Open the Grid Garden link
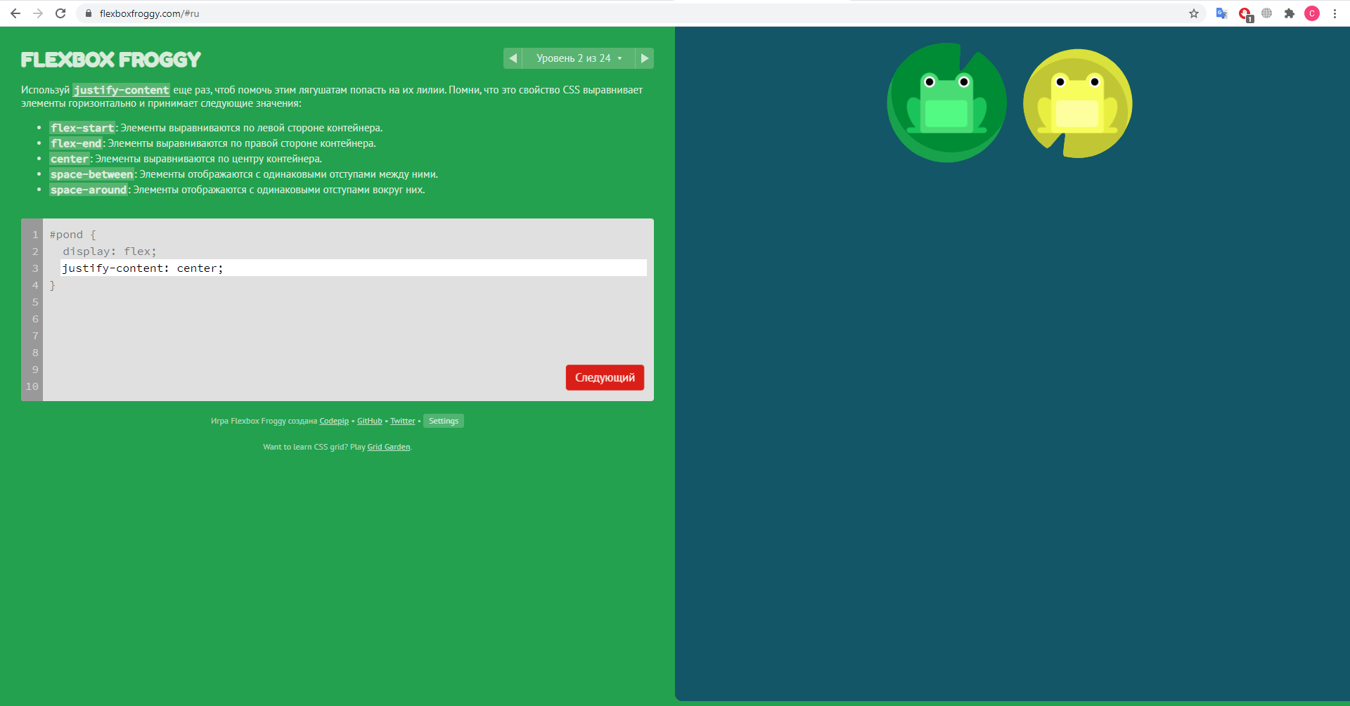This screenshot has height=706, width=1350. 389,447
